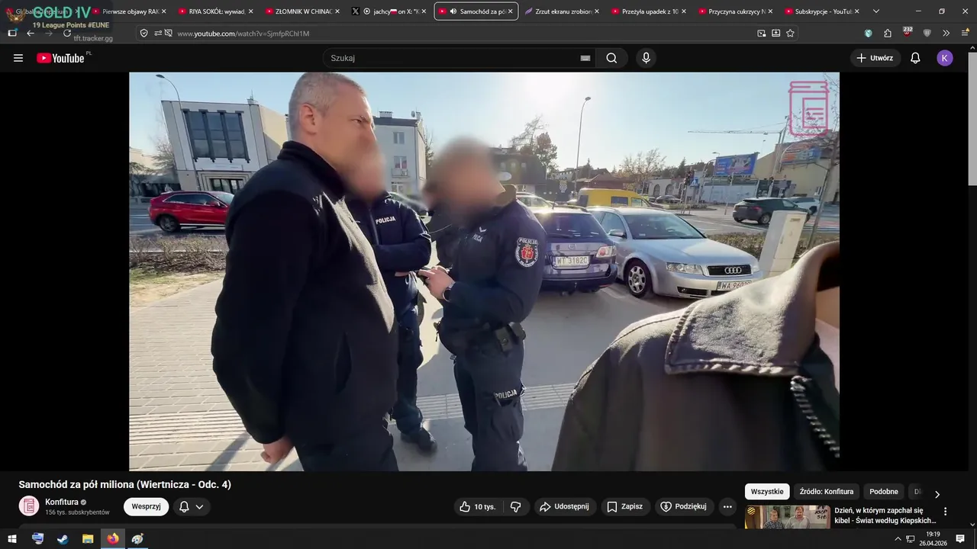Image resolution: width=977 pixels, height=549 pixels.
Task: Switch to Firefox in the taskbar
Action: [x=113, y=538]
